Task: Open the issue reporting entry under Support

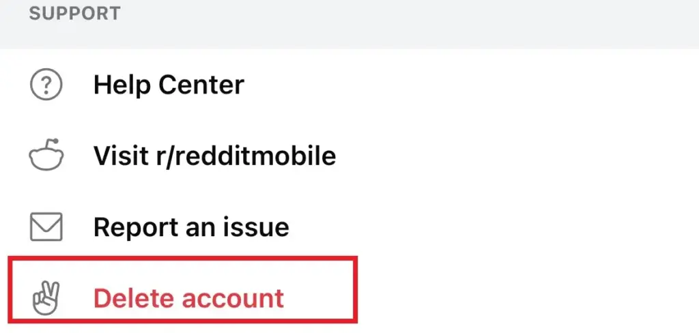Action: click(191, 227)
